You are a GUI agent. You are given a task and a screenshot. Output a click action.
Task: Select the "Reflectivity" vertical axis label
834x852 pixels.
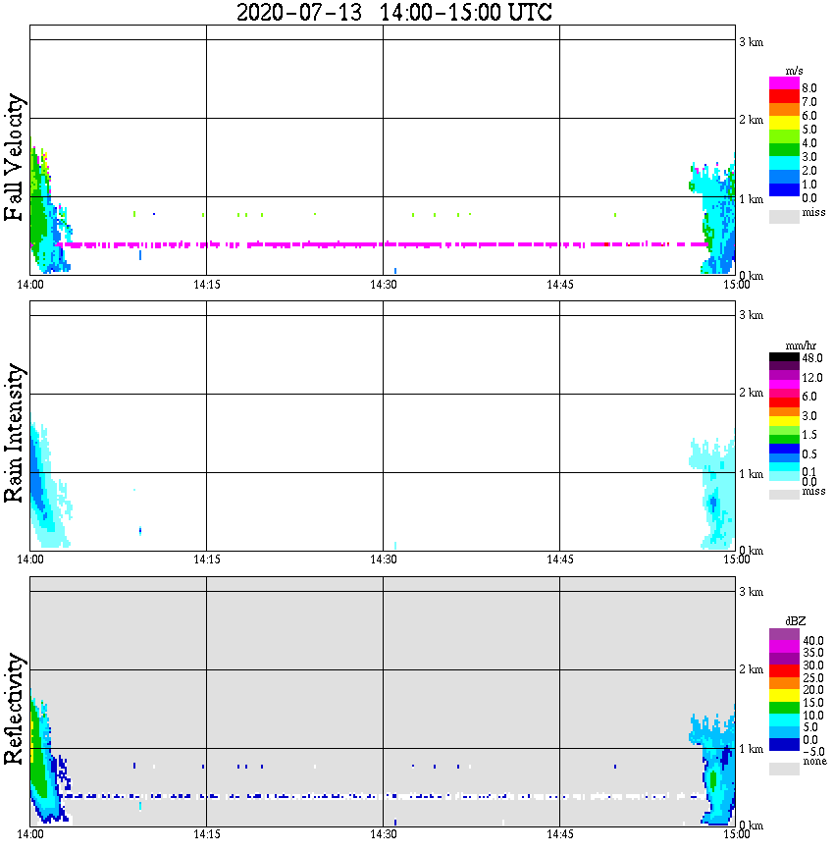pyautogui.click(x=14, y=709)
